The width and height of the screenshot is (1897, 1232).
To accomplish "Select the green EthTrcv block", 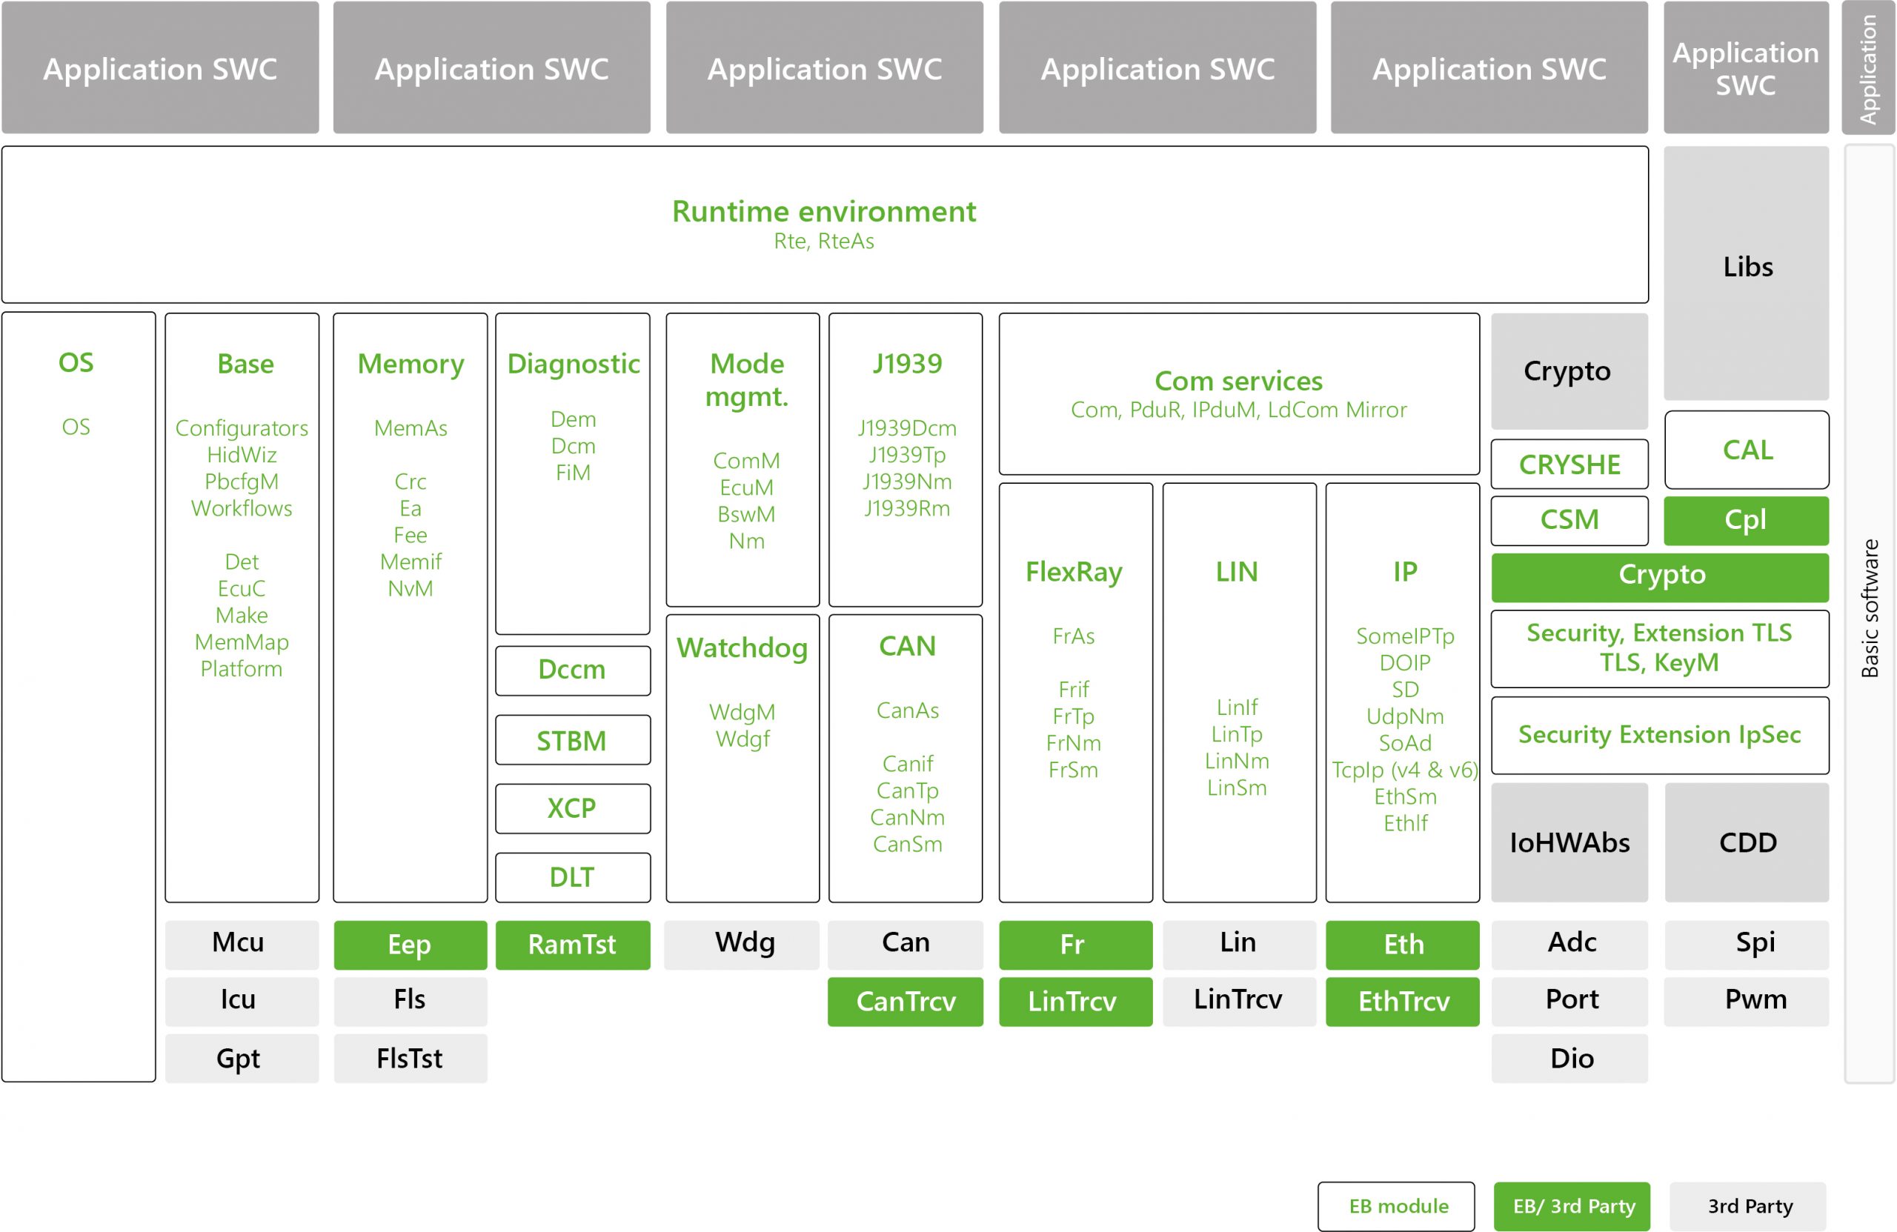I will coord(1402,1001).
